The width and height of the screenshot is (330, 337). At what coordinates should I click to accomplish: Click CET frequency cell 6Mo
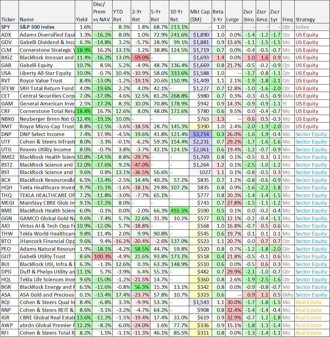288,96
